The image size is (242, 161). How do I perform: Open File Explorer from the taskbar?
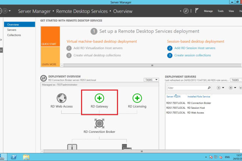(x=26, y=157)
